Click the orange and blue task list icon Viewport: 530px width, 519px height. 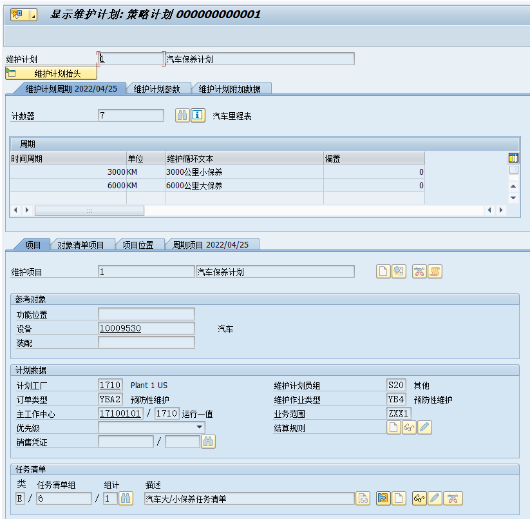[383, 498]
